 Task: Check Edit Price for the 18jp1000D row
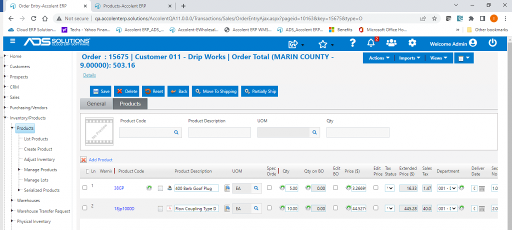pyautogui.click(x=376, y=208)
